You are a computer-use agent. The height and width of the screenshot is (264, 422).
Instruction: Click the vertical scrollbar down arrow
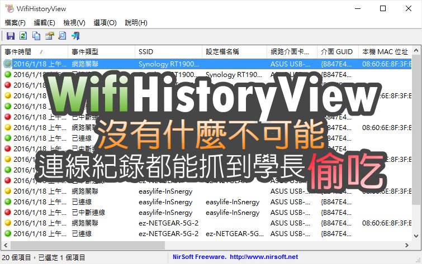click(x=416, y=236)
